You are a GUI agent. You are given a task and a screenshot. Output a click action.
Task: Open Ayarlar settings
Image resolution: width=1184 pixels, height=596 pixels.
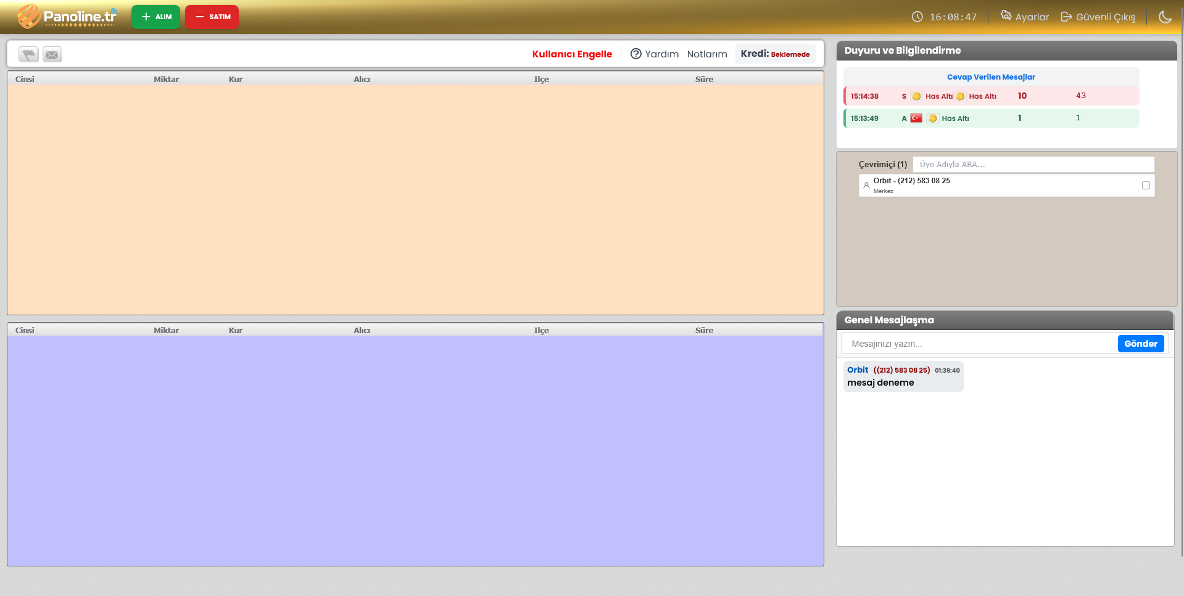(x=1025, y=17)
